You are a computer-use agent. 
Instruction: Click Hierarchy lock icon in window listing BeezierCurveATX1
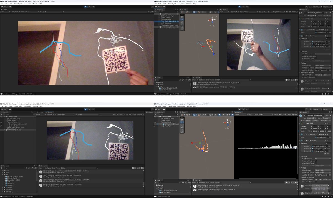tap(32, 112)
